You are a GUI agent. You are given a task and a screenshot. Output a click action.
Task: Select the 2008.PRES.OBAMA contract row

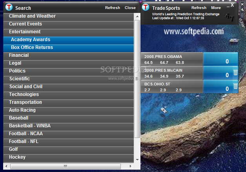[x=172, y=59]
